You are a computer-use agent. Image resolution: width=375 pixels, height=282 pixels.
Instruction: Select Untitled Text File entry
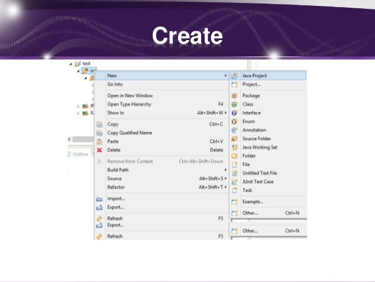268,173
